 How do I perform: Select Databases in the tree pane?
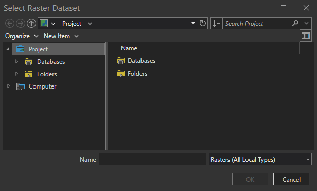[51, 61]
